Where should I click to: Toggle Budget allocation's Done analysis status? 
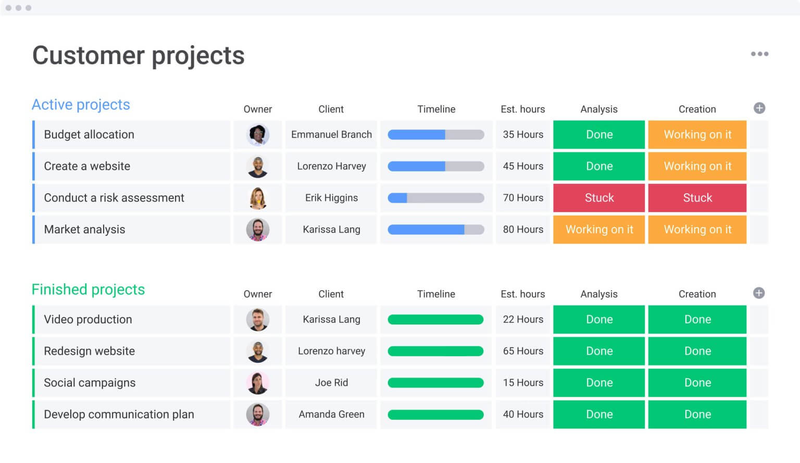[x=598, y=134]
